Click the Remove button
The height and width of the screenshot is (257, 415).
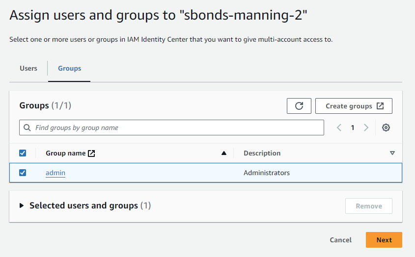point(369,206)
